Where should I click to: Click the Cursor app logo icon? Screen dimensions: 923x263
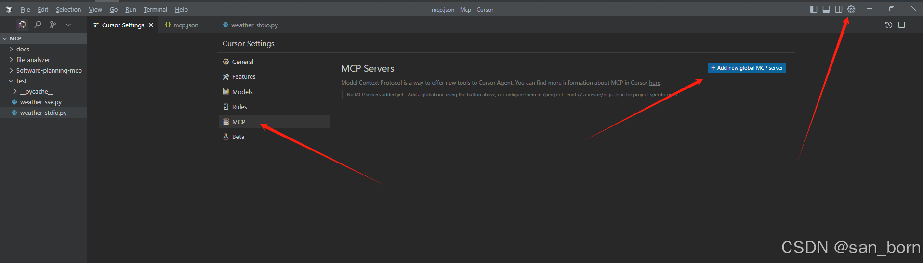click(9, 9)
